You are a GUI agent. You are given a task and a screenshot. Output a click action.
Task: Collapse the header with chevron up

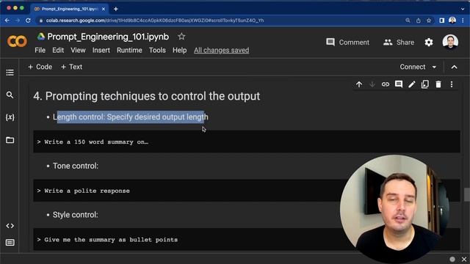pyautogui.click(x=454, y=67)
